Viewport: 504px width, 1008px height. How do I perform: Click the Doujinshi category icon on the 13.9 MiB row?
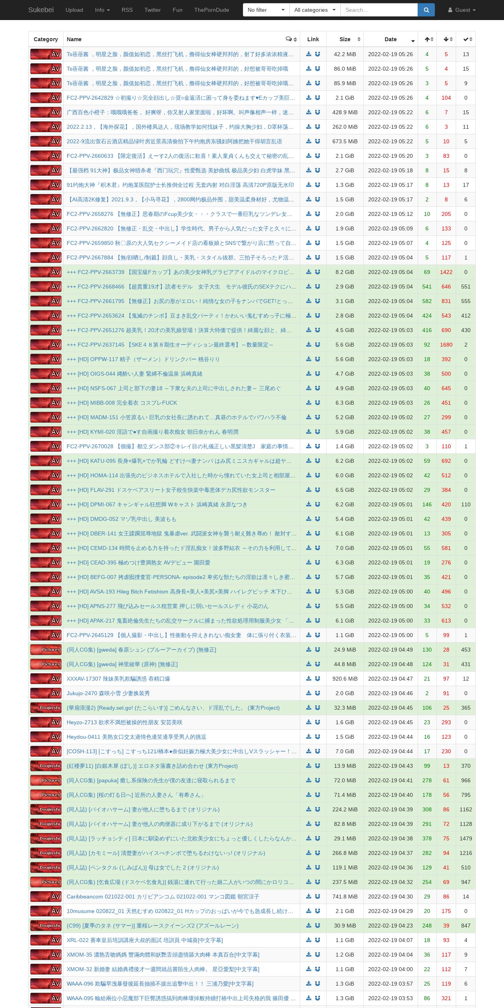(x=46, y=766)
